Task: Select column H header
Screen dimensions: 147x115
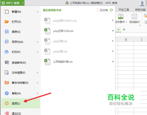Action: click(x=126, y=40)
